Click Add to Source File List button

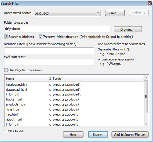click(130, 135)
